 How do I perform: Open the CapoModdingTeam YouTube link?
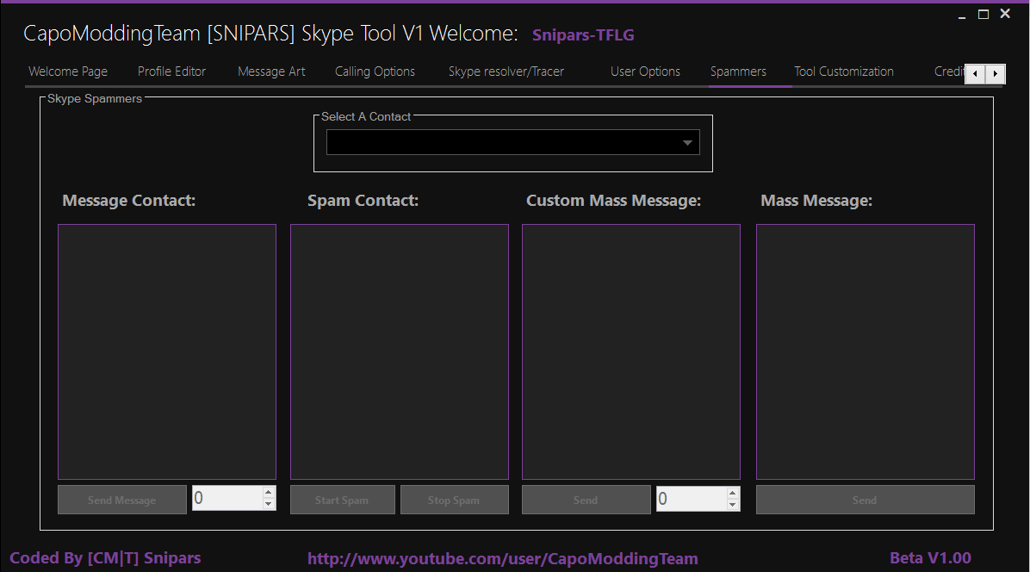tap(503, 559)
